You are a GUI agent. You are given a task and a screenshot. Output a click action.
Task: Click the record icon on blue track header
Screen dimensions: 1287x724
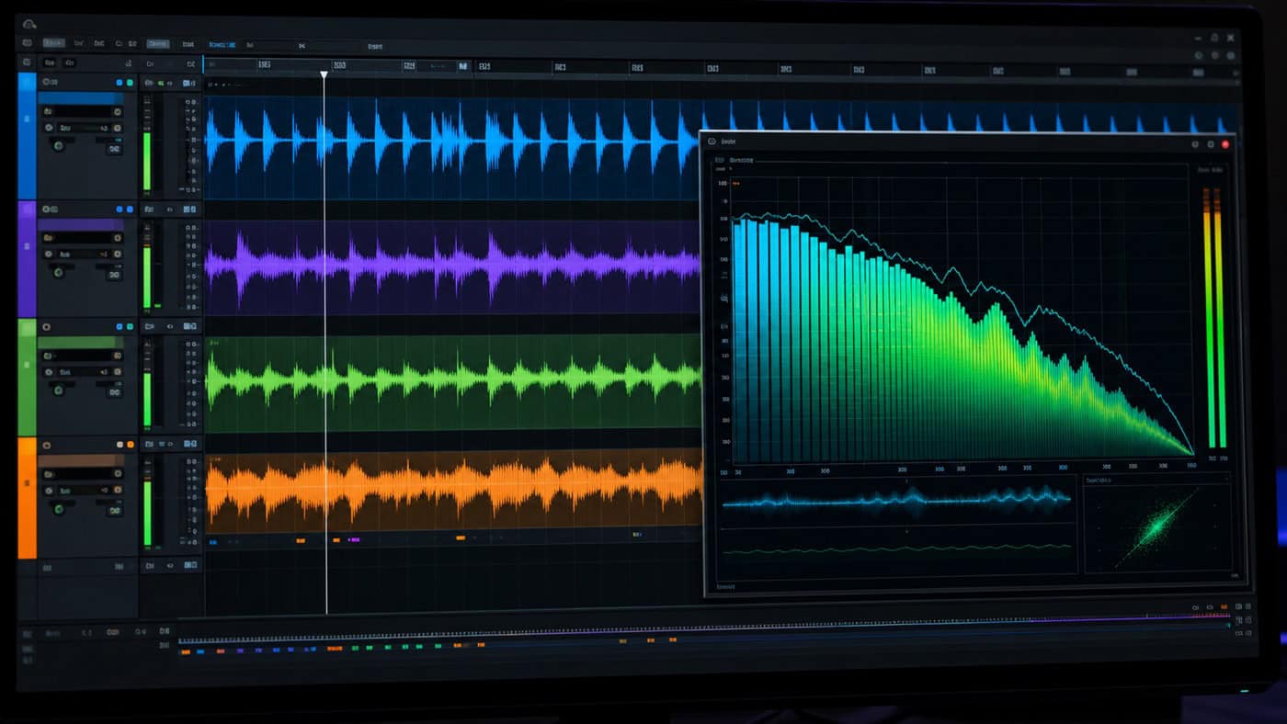tap(46, 83)
